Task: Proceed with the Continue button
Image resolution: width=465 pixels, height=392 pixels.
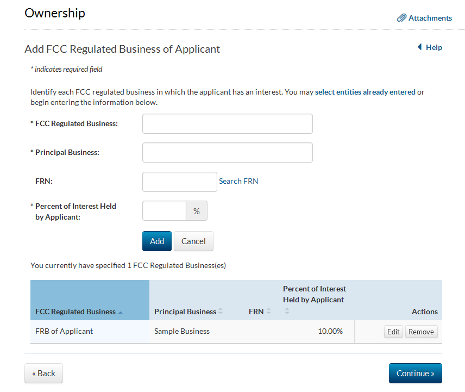Action: 415,373
